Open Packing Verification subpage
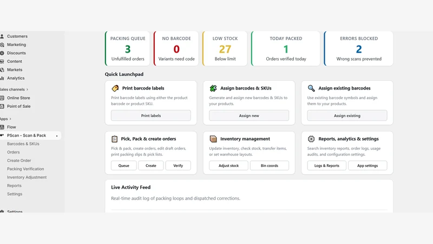Image resolution: width=433 pixels, height=244 pixels. tap(25, 169)
